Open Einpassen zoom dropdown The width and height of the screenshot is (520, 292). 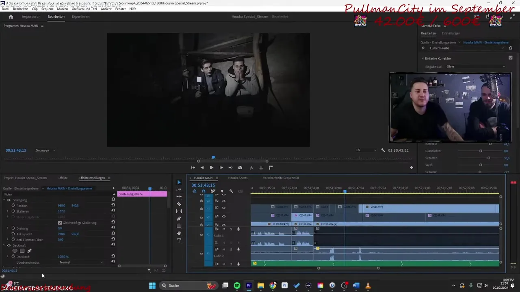[x=45, y=150]
